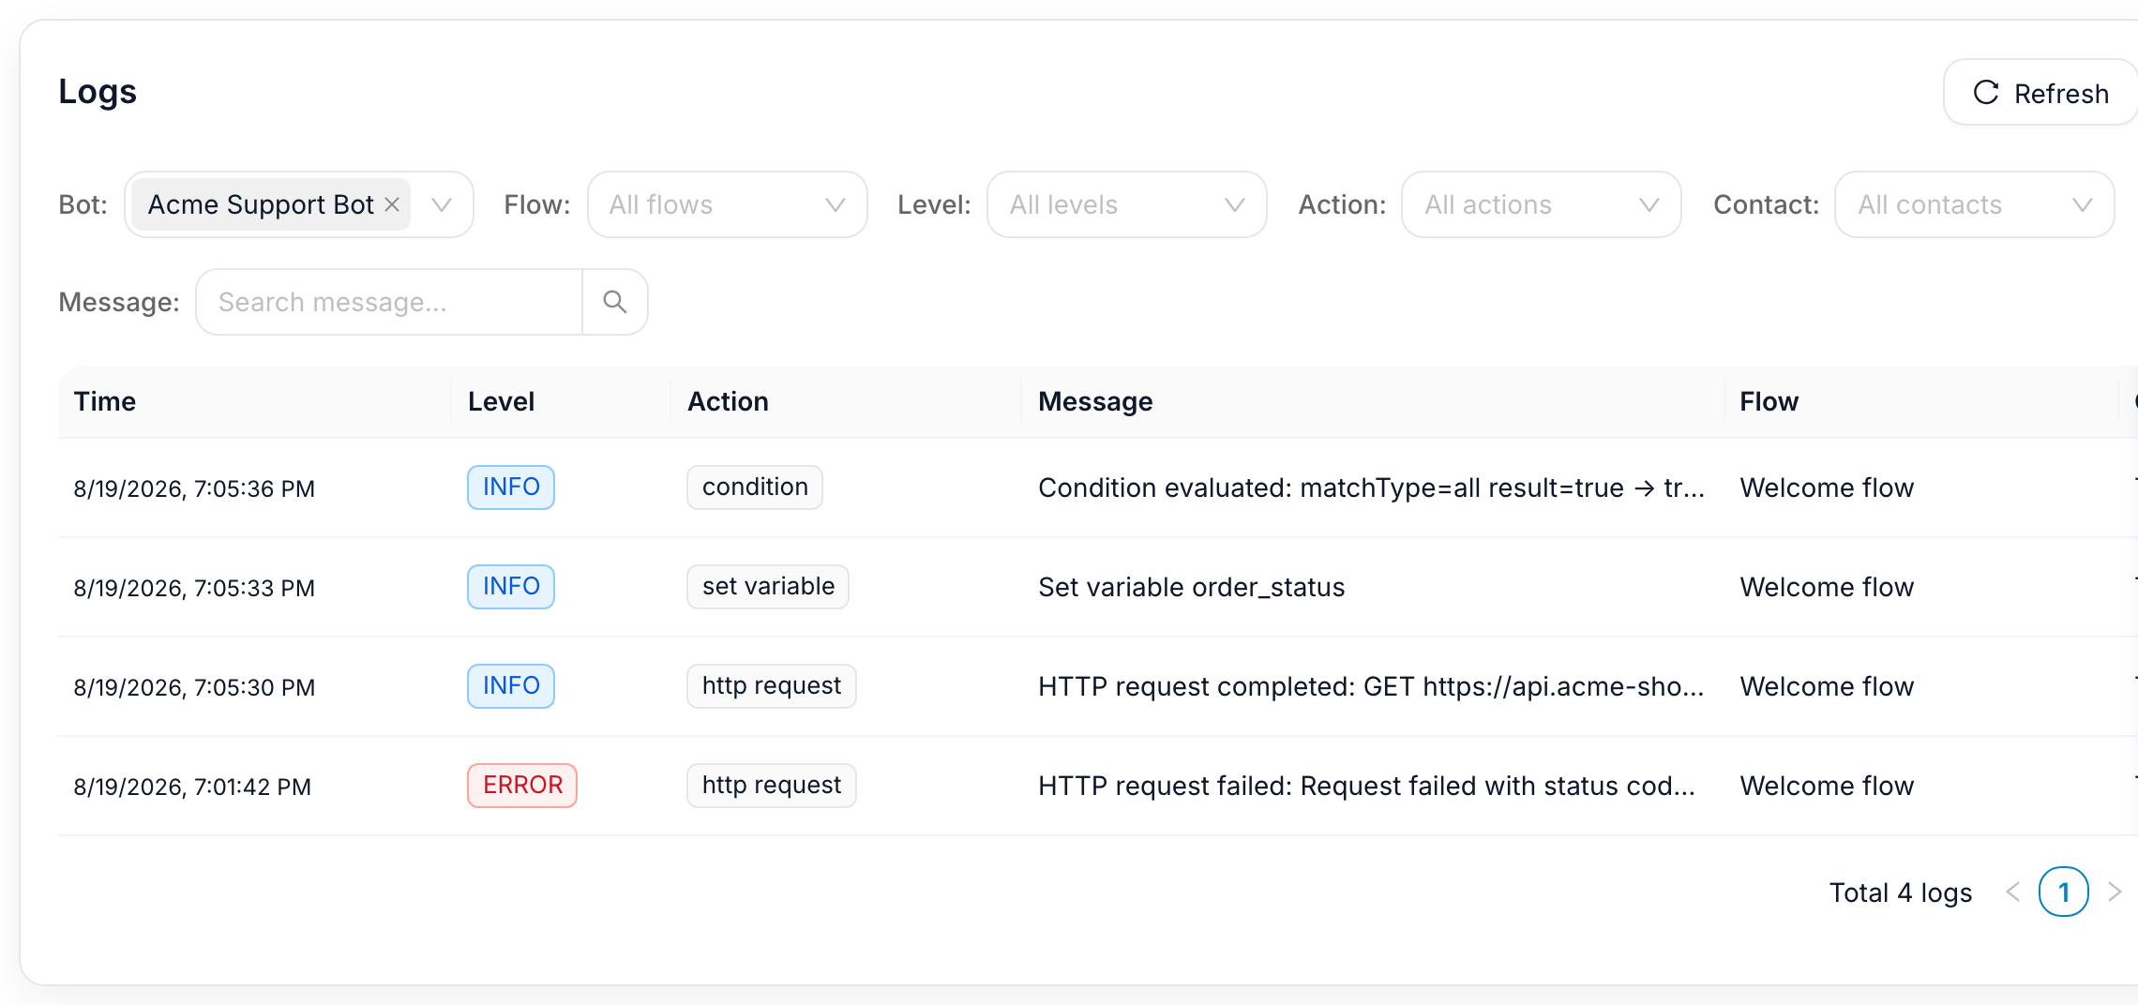The width and height of the screenshot is (2138, 1005).
Task: Open 'Set variable order_status' message
Action: tap(1191, 587)
